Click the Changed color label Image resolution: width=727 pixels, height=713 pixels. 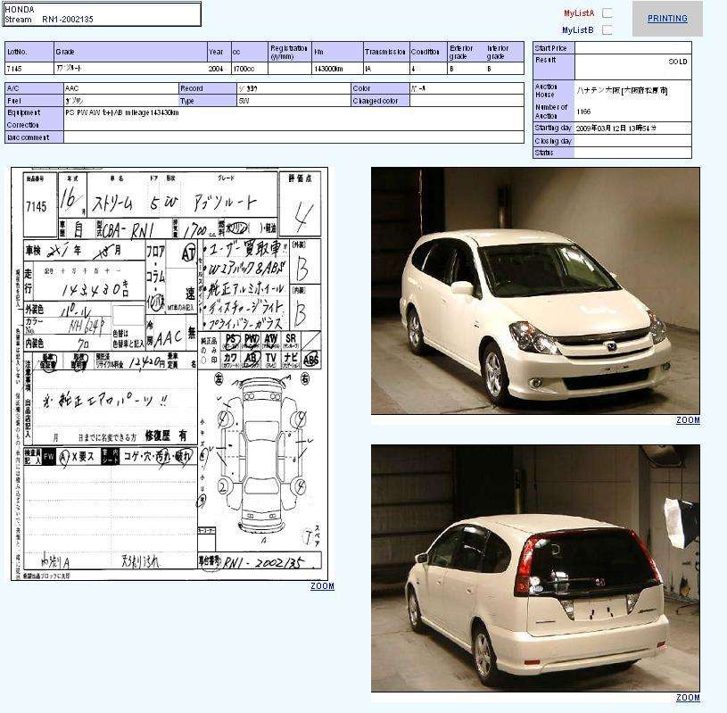coord(375,101)
